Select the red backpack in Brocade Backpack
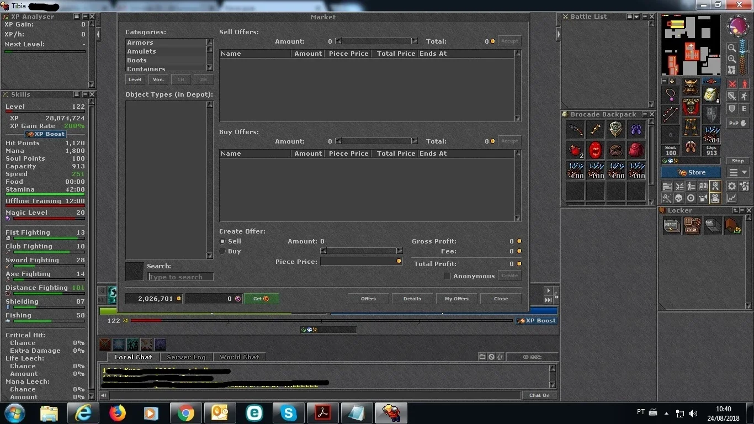754x424 pixels. point(636,150)
